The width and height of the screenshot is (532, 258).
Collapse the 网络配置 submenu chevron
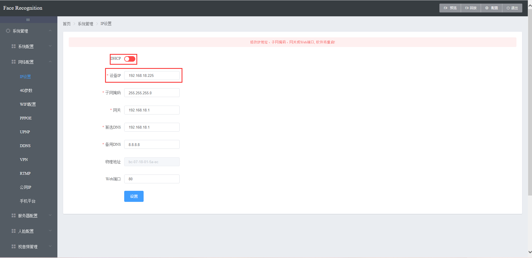click(x=50, y=62)
